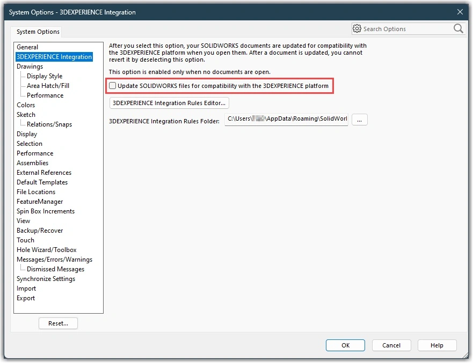Open the Selection category

pyautogui.click(x=30, y=144)
